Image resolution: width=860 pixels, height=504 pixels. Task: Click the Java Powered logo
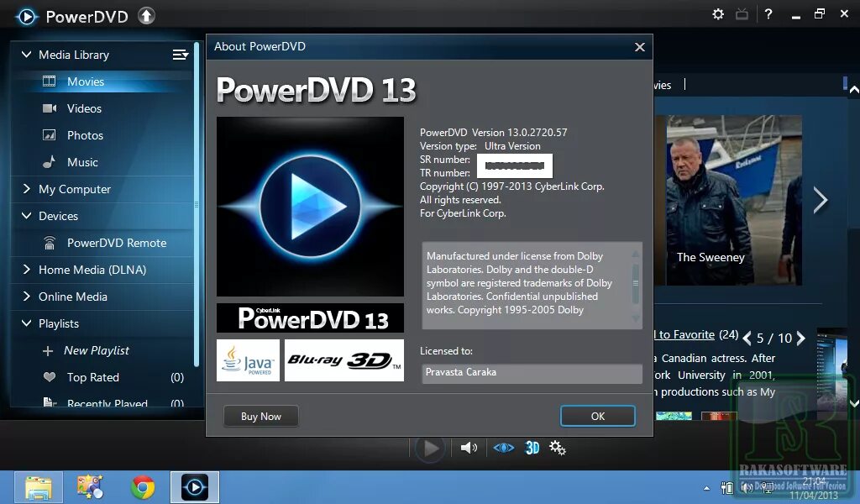(x=248, y=360)
